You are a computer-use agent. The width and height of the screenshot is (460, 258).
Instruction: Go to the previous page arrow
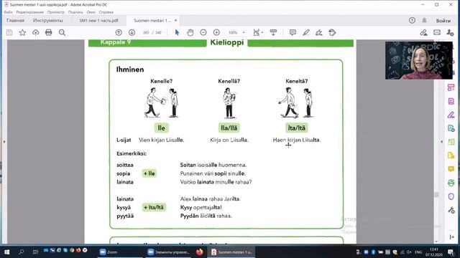tap(119, 32)
